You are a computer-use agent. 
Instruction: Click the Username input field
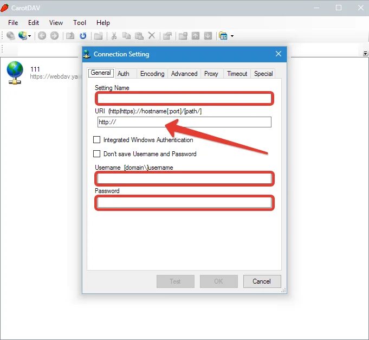tap(184, 179)
